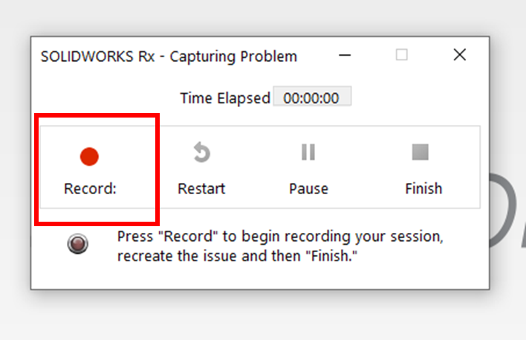Click the "SOLIDWORKS Rx - Capturing Problem" title text

tap(169, 57)
